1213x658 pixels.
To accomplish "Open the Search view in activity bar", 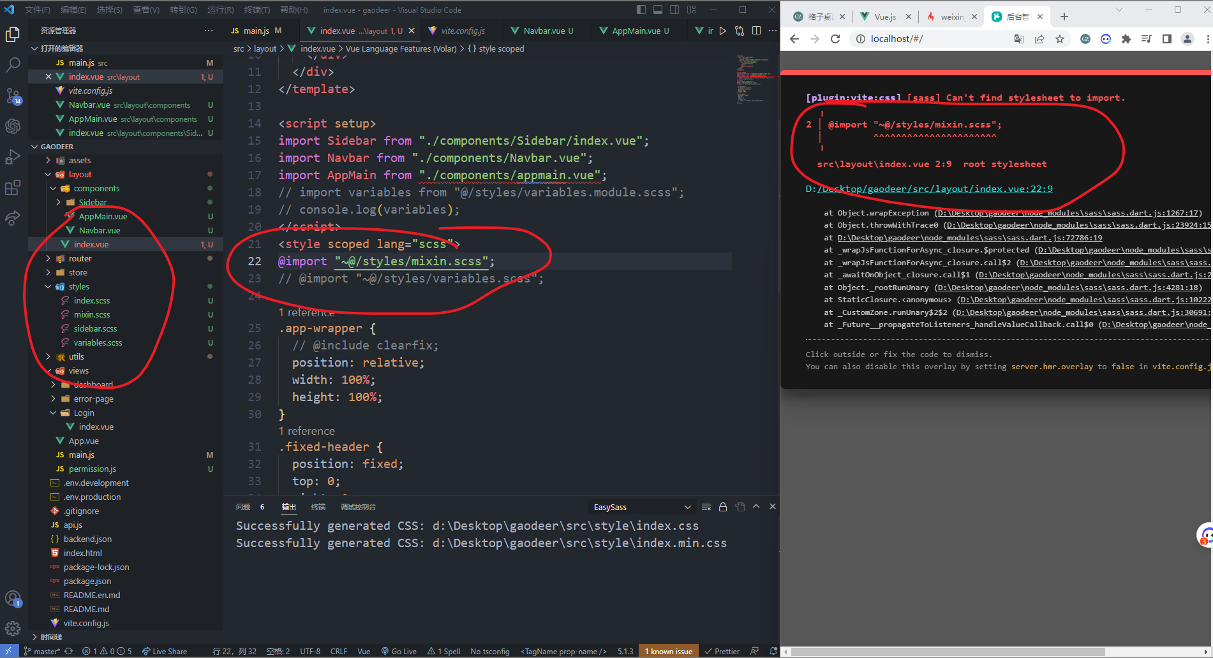I will [13, 65].
